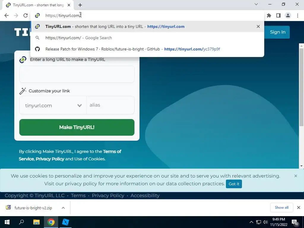Click the scrollbar up arrow

coord(301,46)
